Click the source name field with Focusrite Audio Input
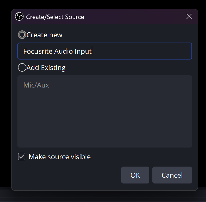206x202 pixels. [105, 51]
